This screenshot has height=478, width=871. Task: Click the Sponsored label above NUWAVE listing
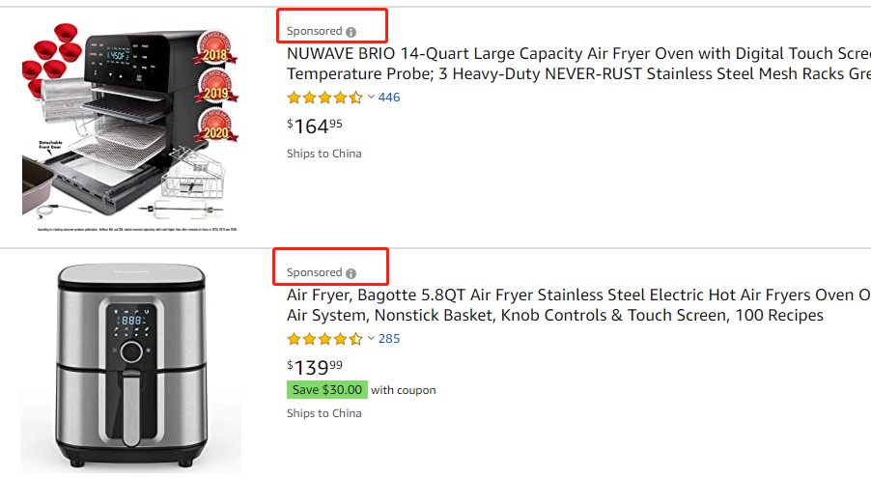pyautogui.click(x=314, y=31)
